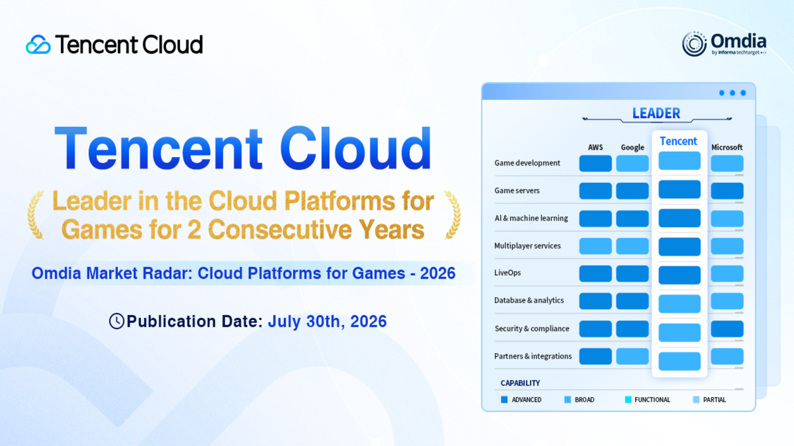Click the "LEADER" heading in the chart

pyautogui.click(x=656, y=113)
